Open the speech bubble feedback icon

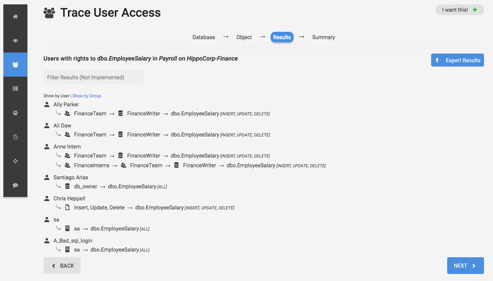(15, 185)
